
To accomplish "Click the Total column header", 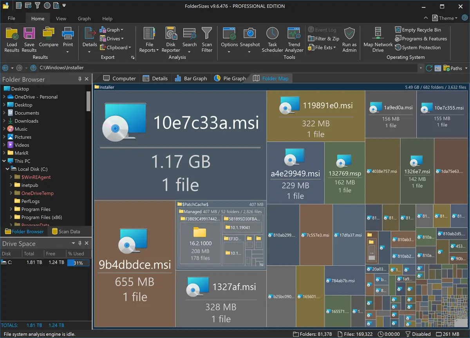I will point(29,253).
